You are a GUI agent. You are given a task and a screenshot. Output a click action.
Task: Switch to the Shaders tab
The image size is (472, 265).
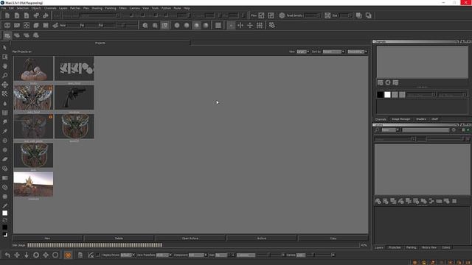pos(421,119)
